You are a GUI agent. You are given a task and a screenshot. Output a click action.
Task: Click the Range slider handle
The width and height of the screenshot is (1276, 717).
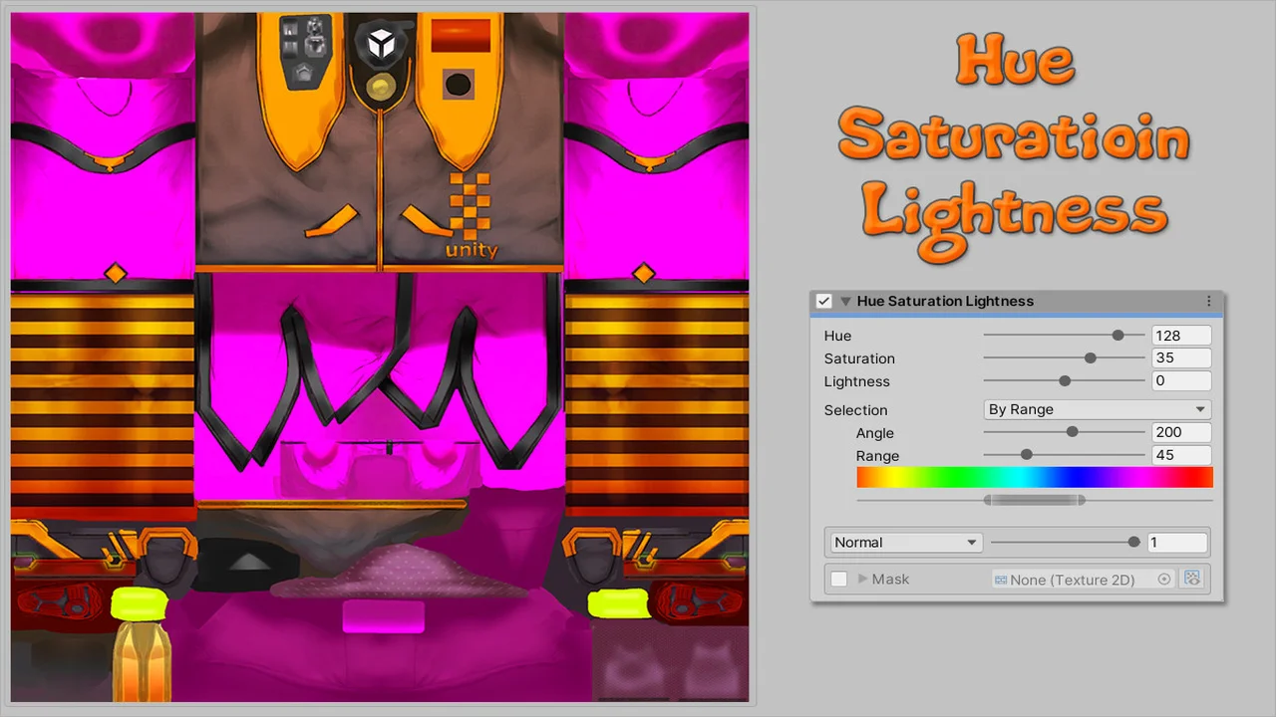pyautogui.click(x=1026, y=455)
